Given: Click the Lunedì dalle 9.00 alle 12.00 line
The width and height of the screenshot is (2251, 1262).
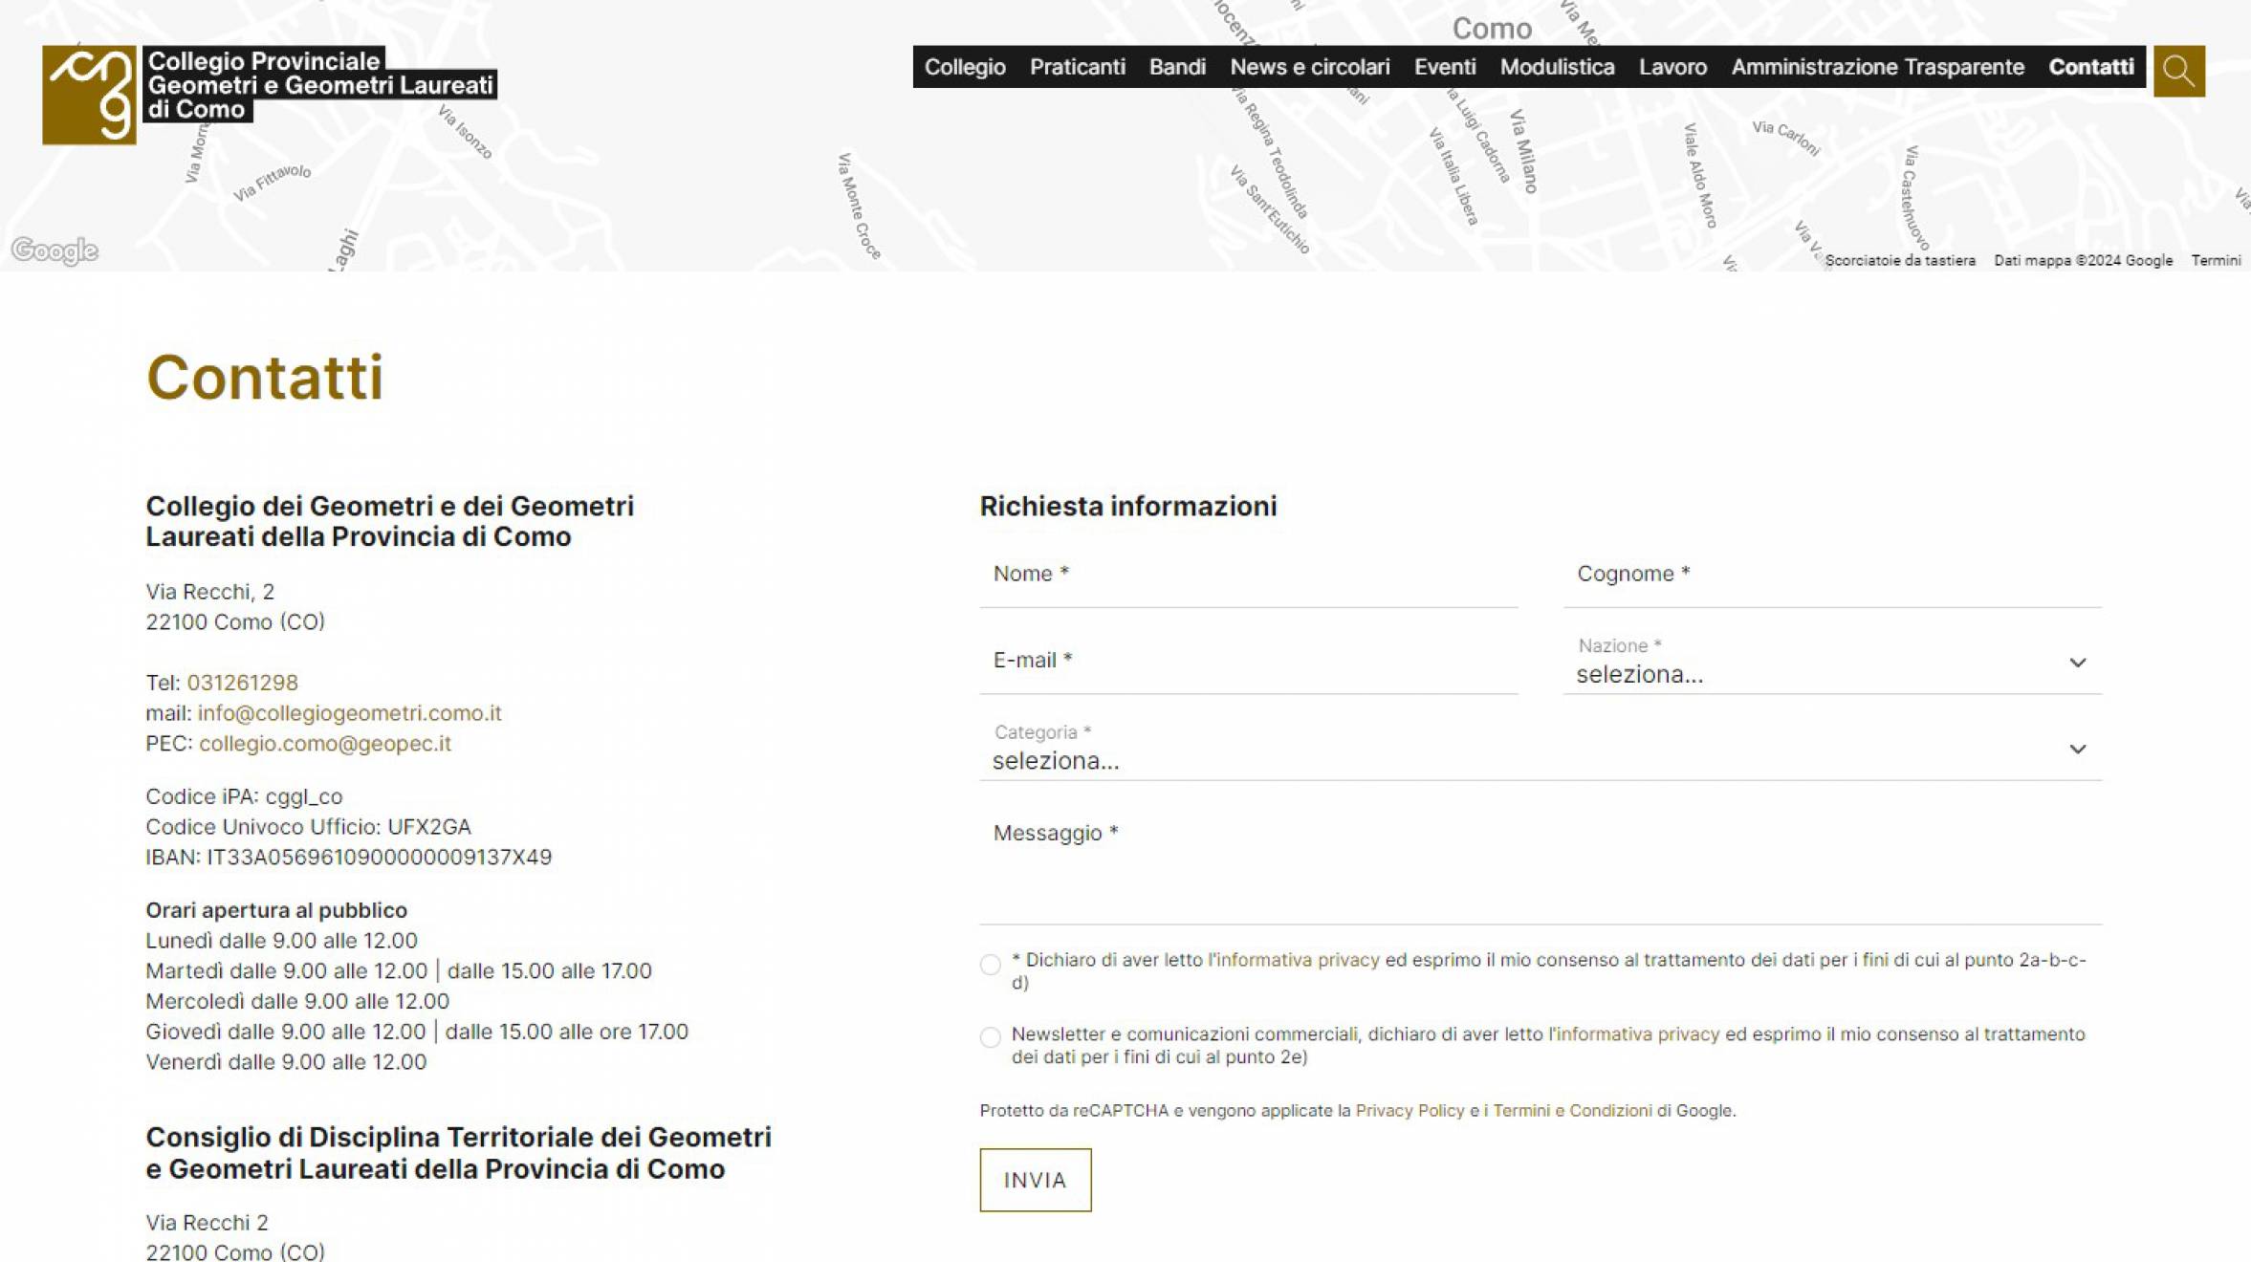Looking at the screenshot, I should coord(281,941).
